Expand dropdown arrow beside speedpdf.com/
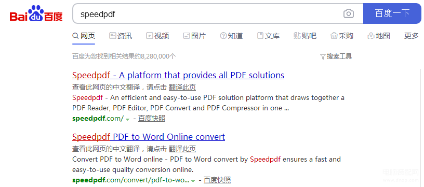The height and width of the screenshot is (187, 424). (128, 119)
